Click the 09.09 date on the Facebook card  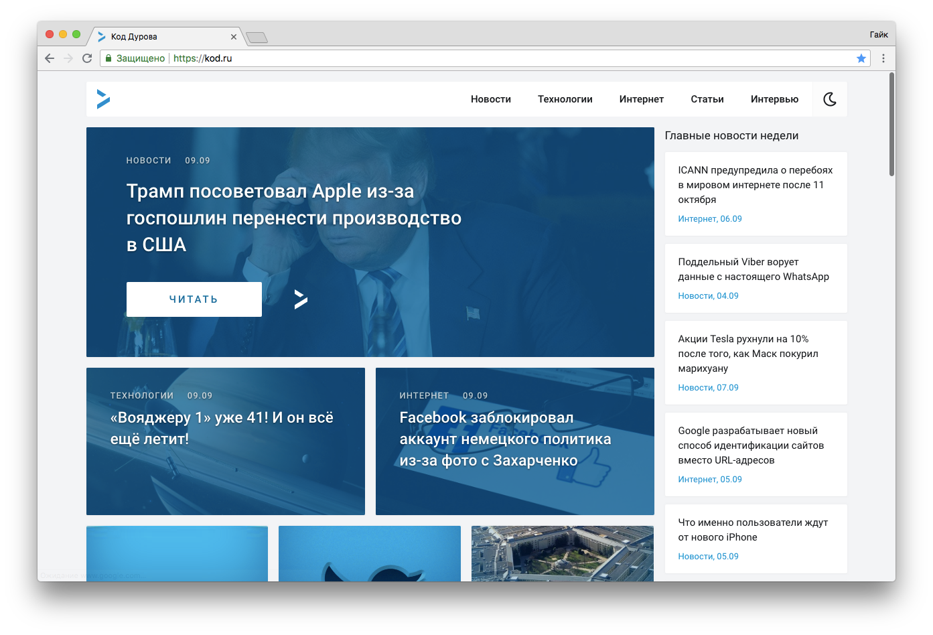(x=476, y=396)
